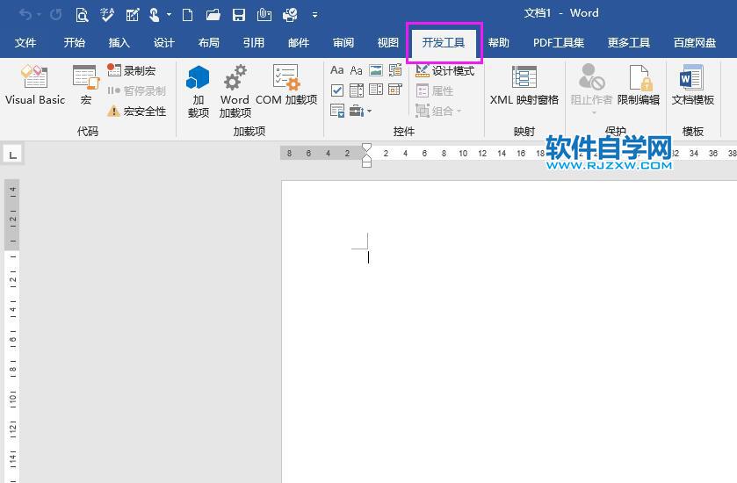Image resolution: width=737 pixels, height=483 pixels.
Task: Select the 开发工具 Developer tab
Action: (x=444, y=43)
